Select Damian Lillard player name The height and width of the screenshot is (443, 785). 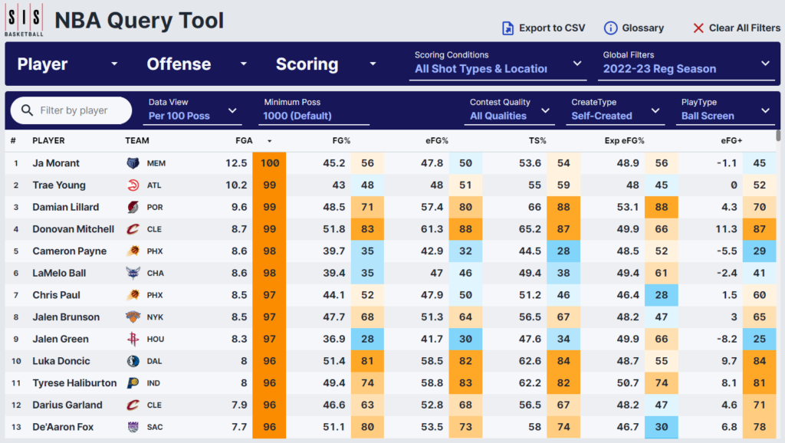[x=66, y=207]
